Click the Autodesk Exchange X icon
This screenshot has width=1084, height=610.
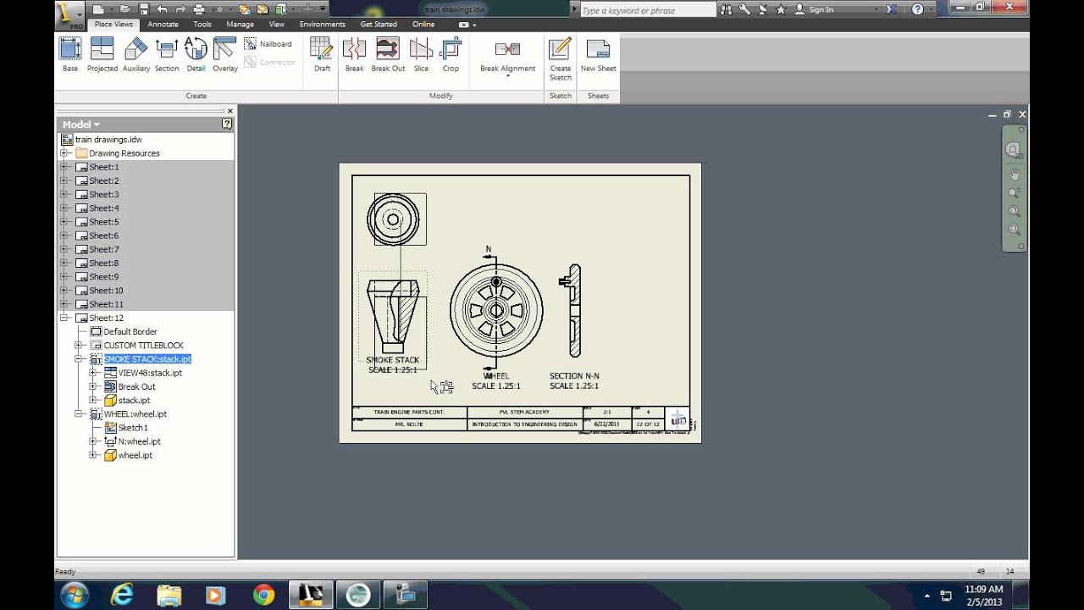pos(892,9)
